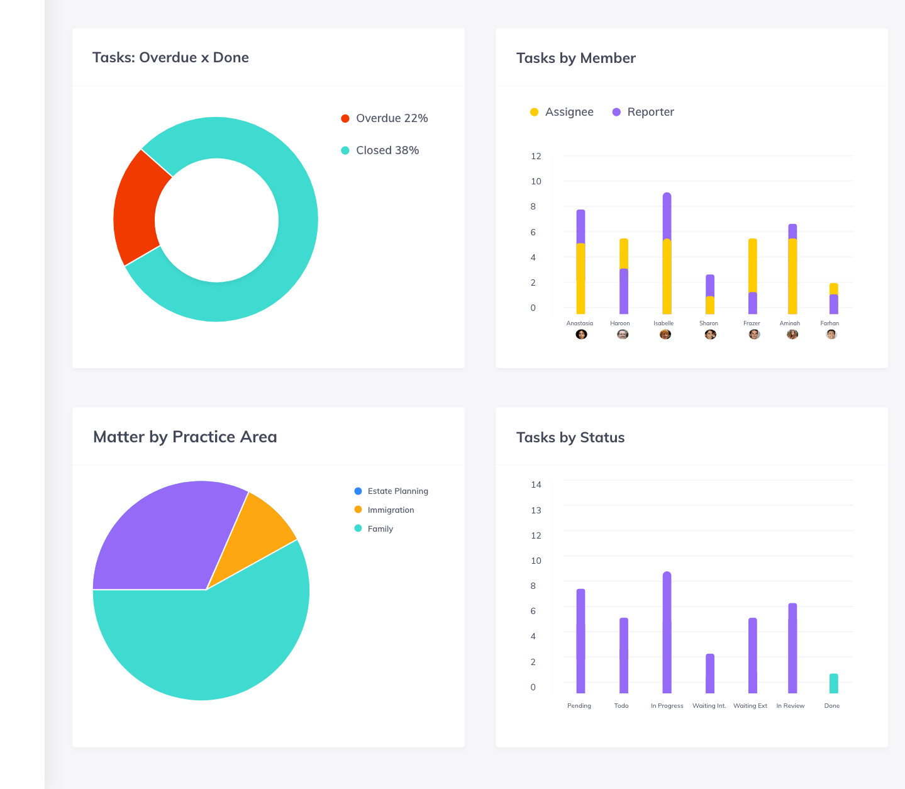Click the Estate Planning legend item

coord(391,491)
